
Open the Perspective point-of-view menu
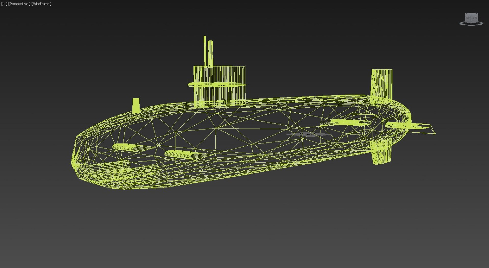coord(19,4)
